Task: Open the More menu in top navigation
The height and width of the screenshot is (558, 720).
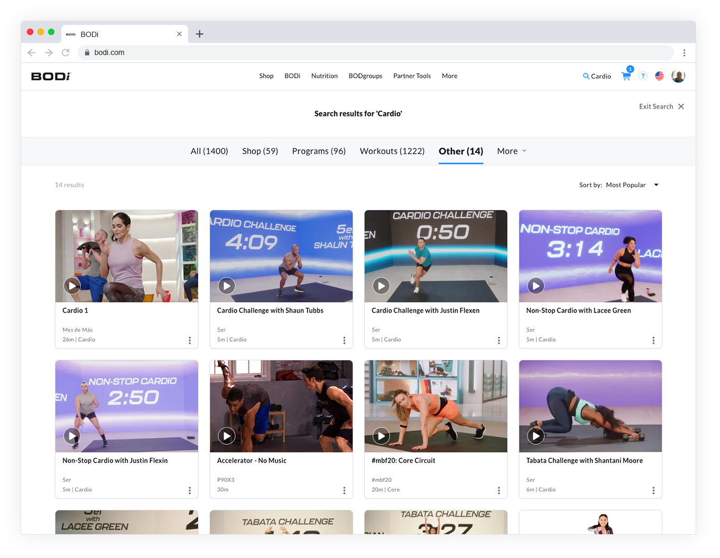Action: tap(450, 76)
